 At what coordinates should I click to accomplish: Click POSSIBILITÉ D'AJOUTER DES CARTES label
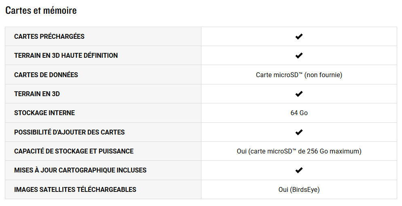[x=69, y=132]
